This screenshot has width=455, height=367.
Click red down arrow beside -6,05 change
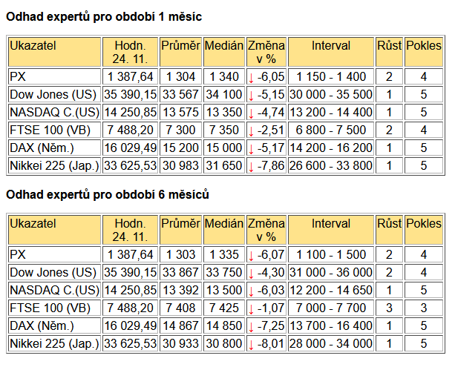251,77
